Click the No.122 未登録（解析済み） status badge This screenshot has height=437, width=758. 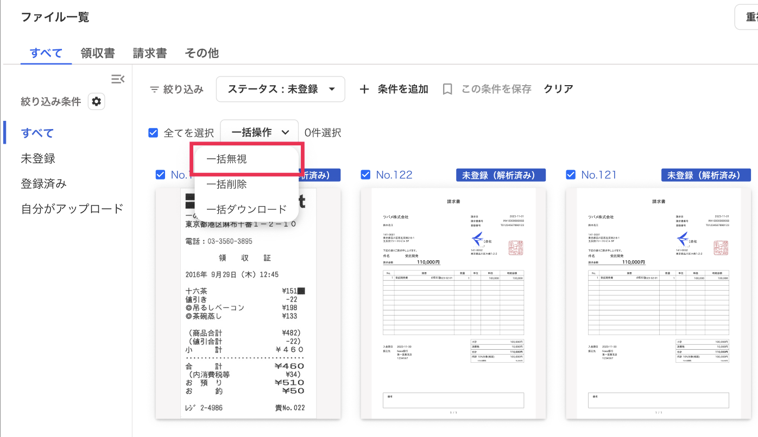(501, 175)
